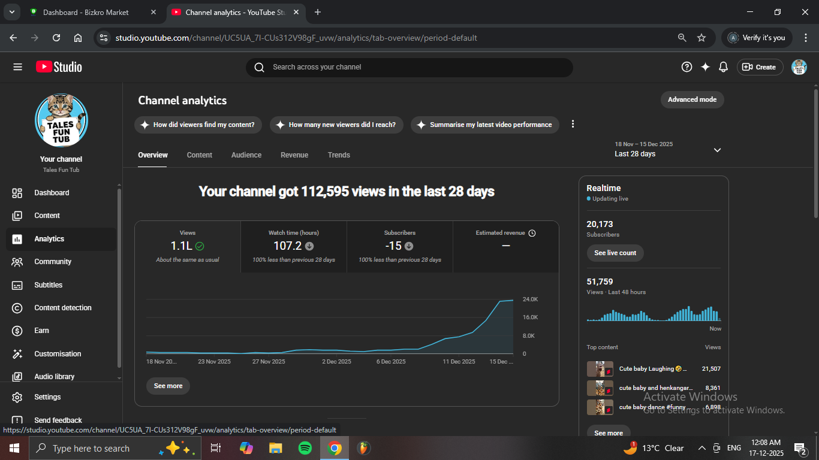Open the Cute baby Laughing video thumbnail
Screen dimensions: 819x460
tap(600, 369)
